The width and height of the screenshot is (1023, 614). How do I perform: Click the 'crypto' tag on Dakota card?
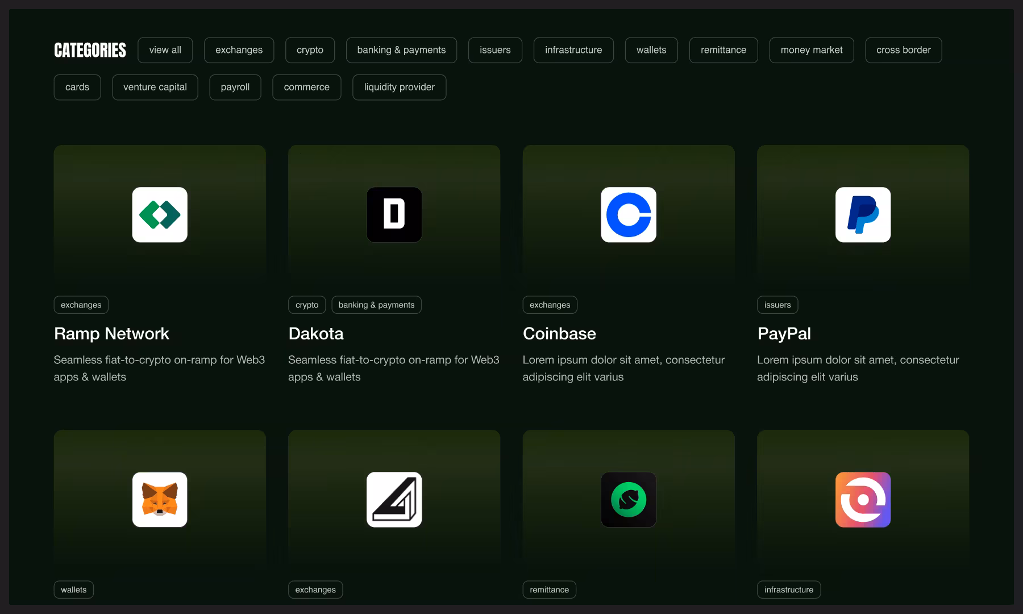tap(307, 305)
